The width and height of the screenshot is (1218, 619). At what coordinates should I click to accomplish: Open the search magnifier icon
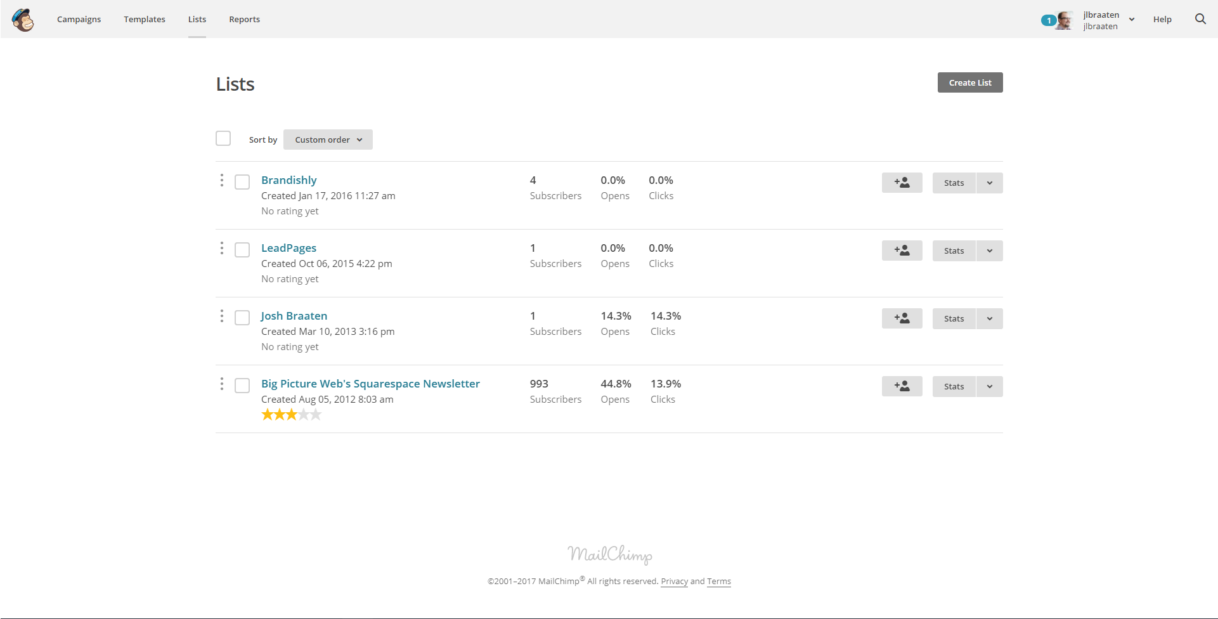click(x=1200, y=19)
